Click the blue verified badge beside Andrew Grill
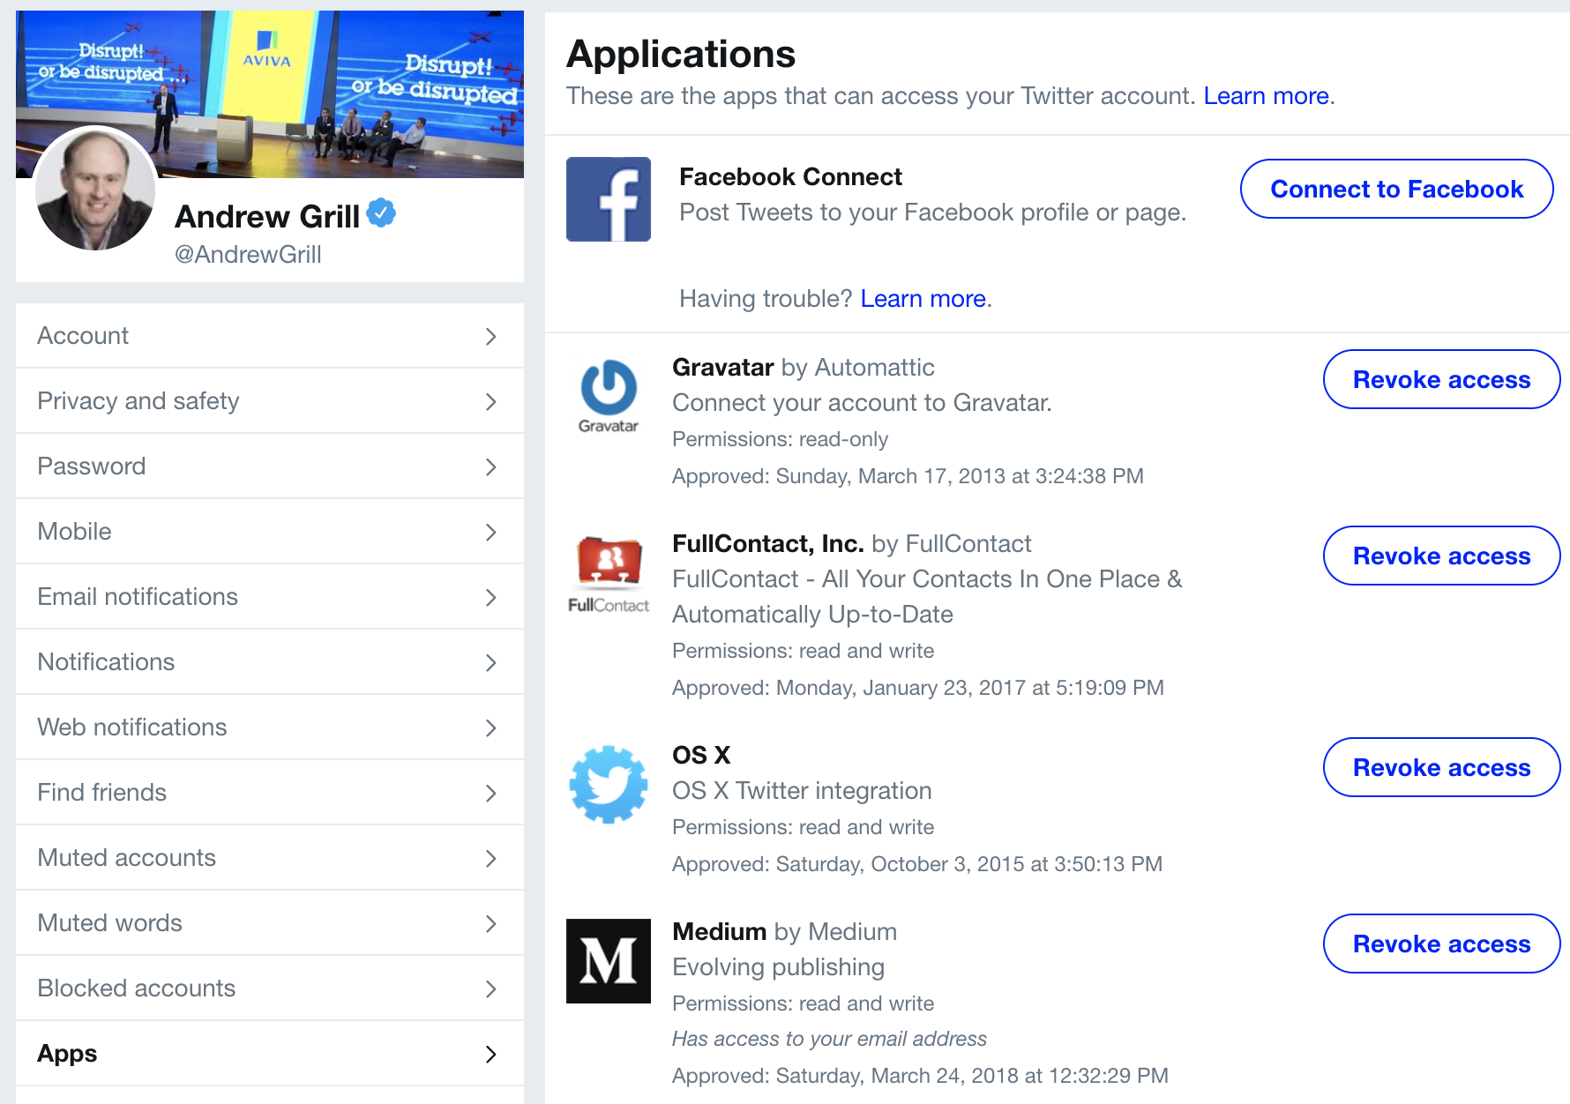This screenshot has width=1570, height=1104. (381, 213)
